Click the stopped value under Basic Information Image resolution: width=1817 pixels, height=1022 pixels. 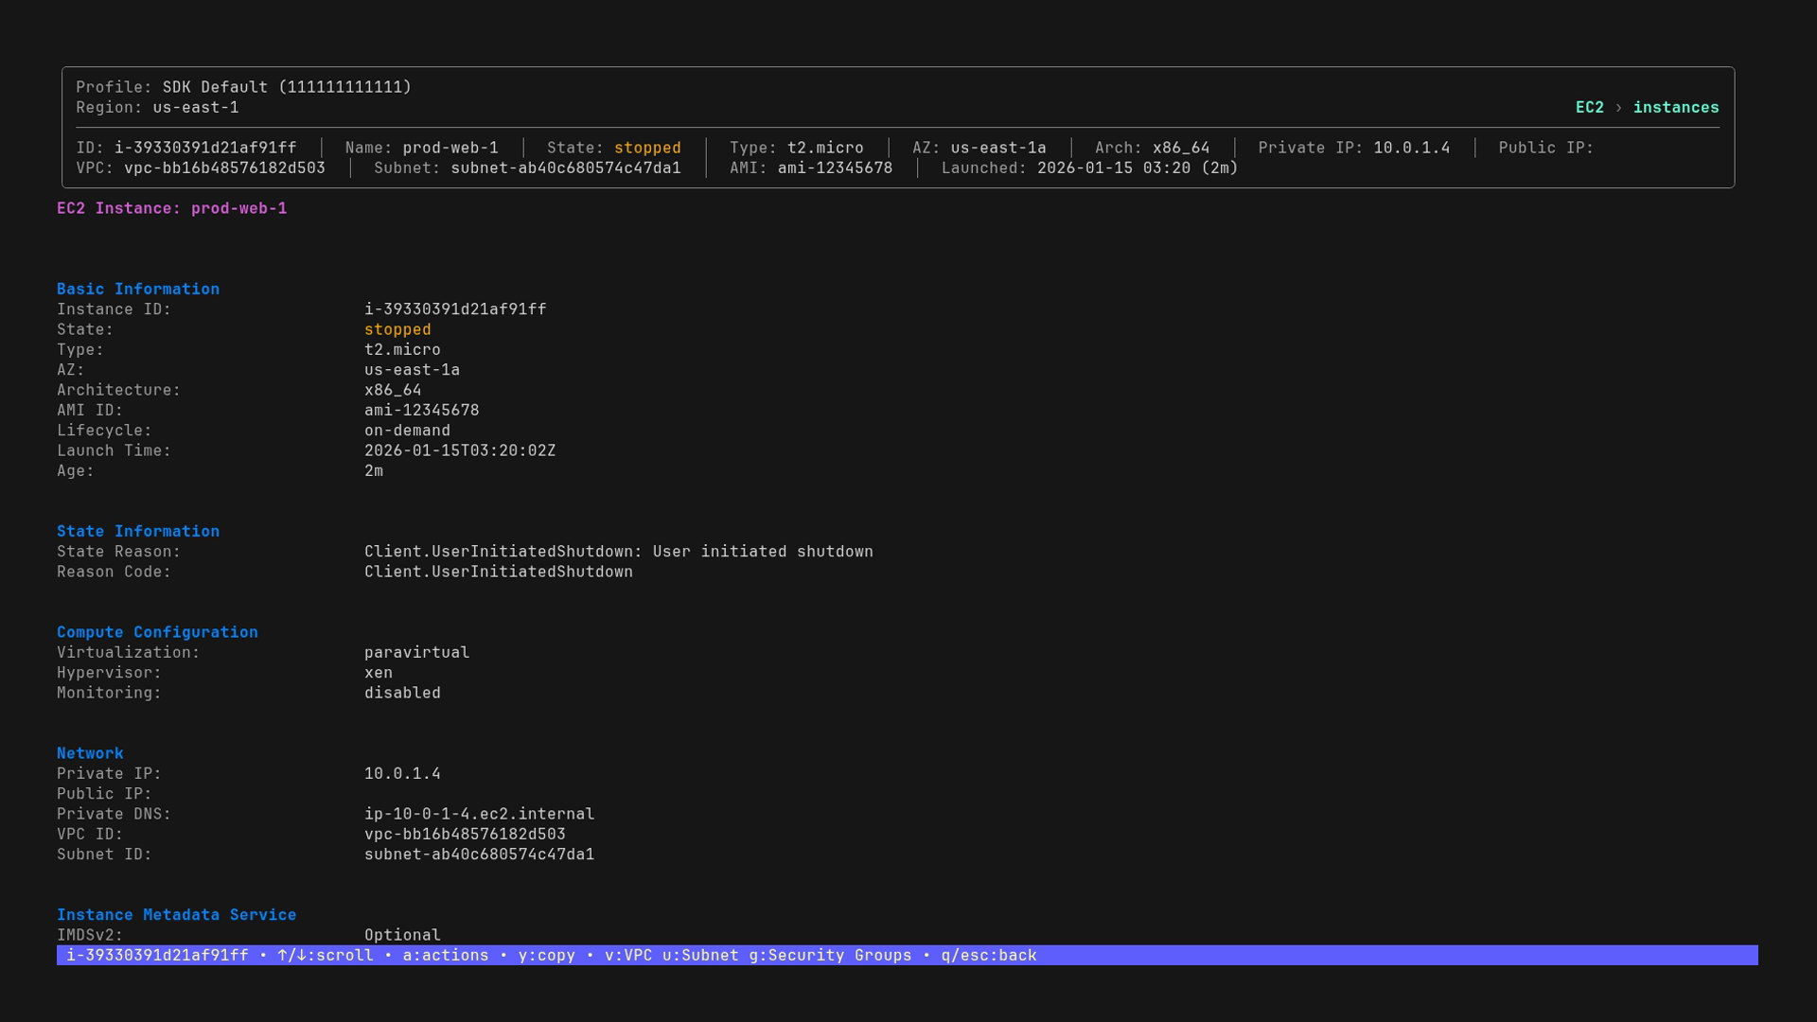click(397, 330)
